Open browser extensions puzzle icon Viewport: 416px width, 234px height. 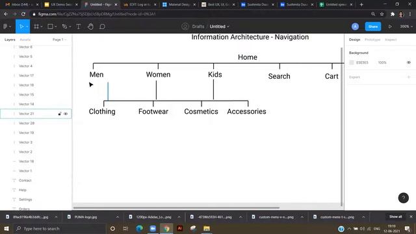(x=393, y=14)
